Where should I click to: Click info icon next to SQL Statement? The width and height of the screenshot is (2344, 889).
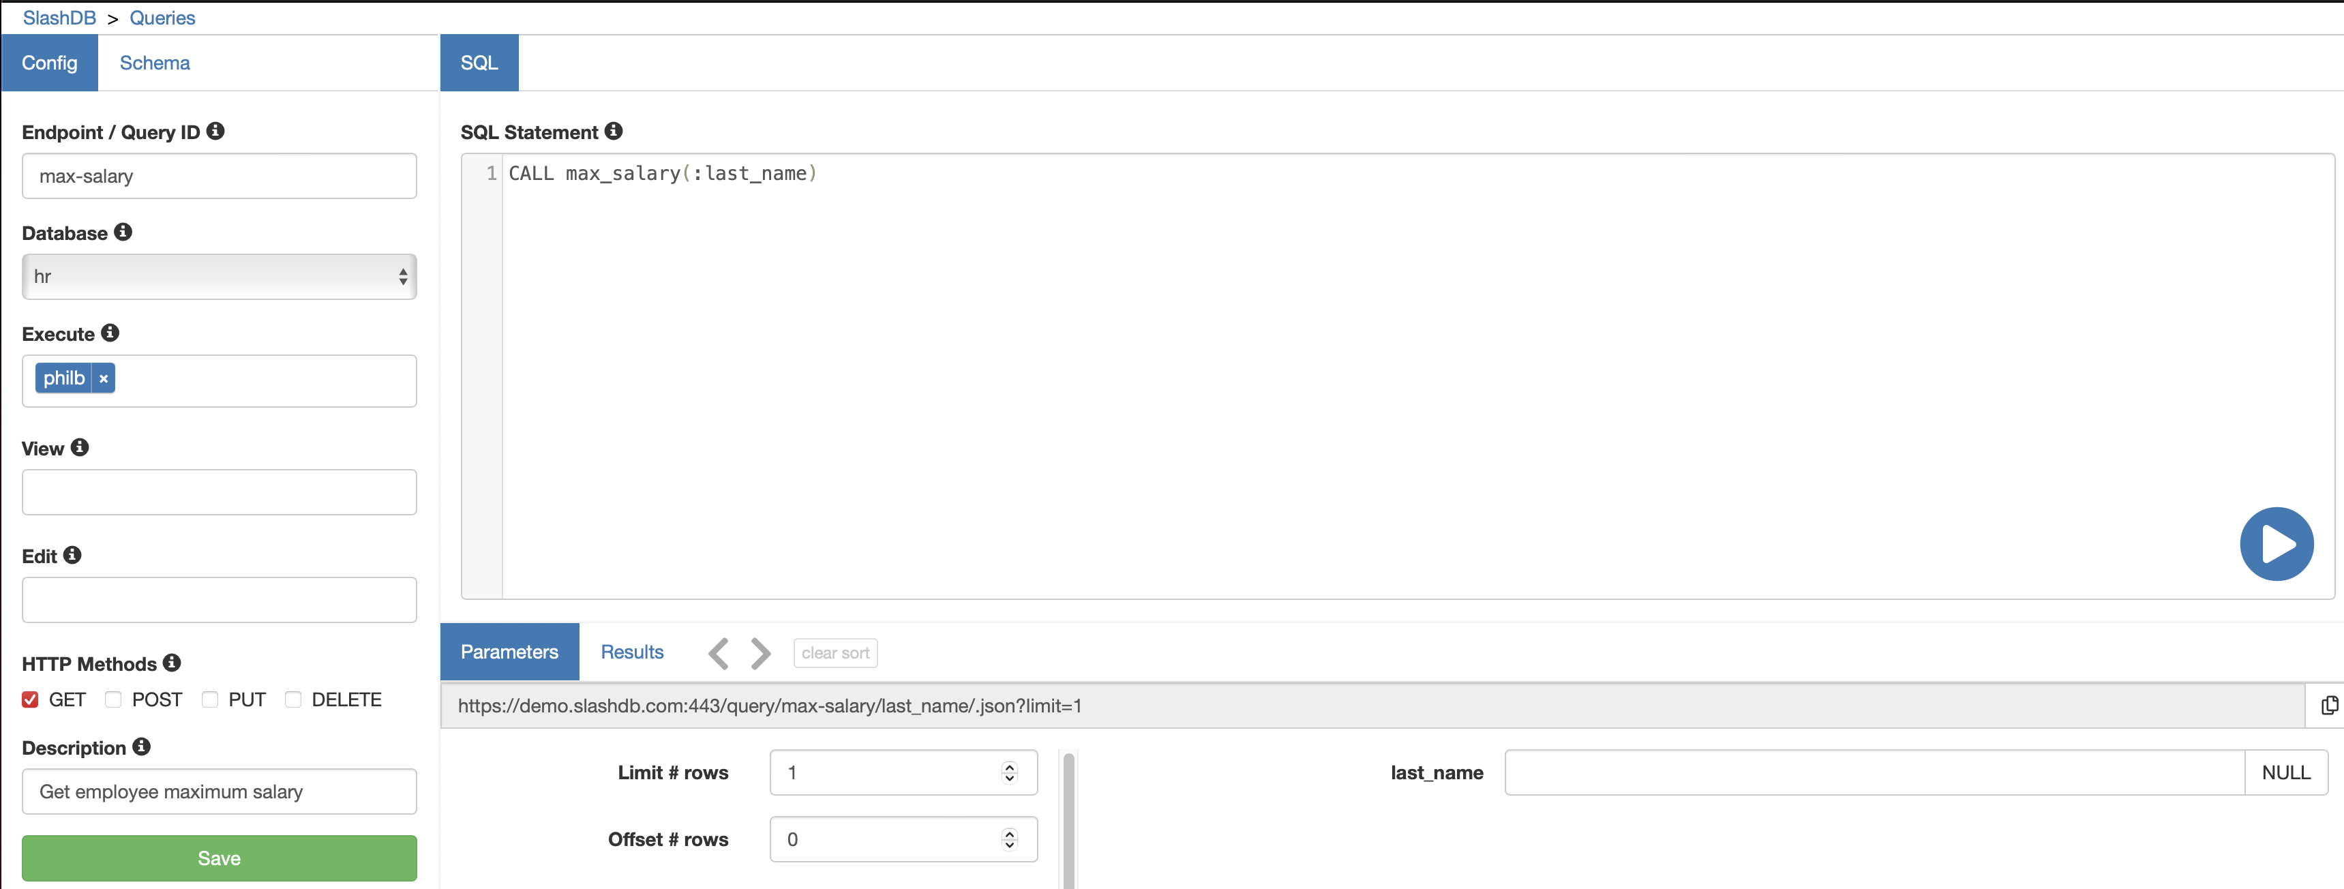614,131
